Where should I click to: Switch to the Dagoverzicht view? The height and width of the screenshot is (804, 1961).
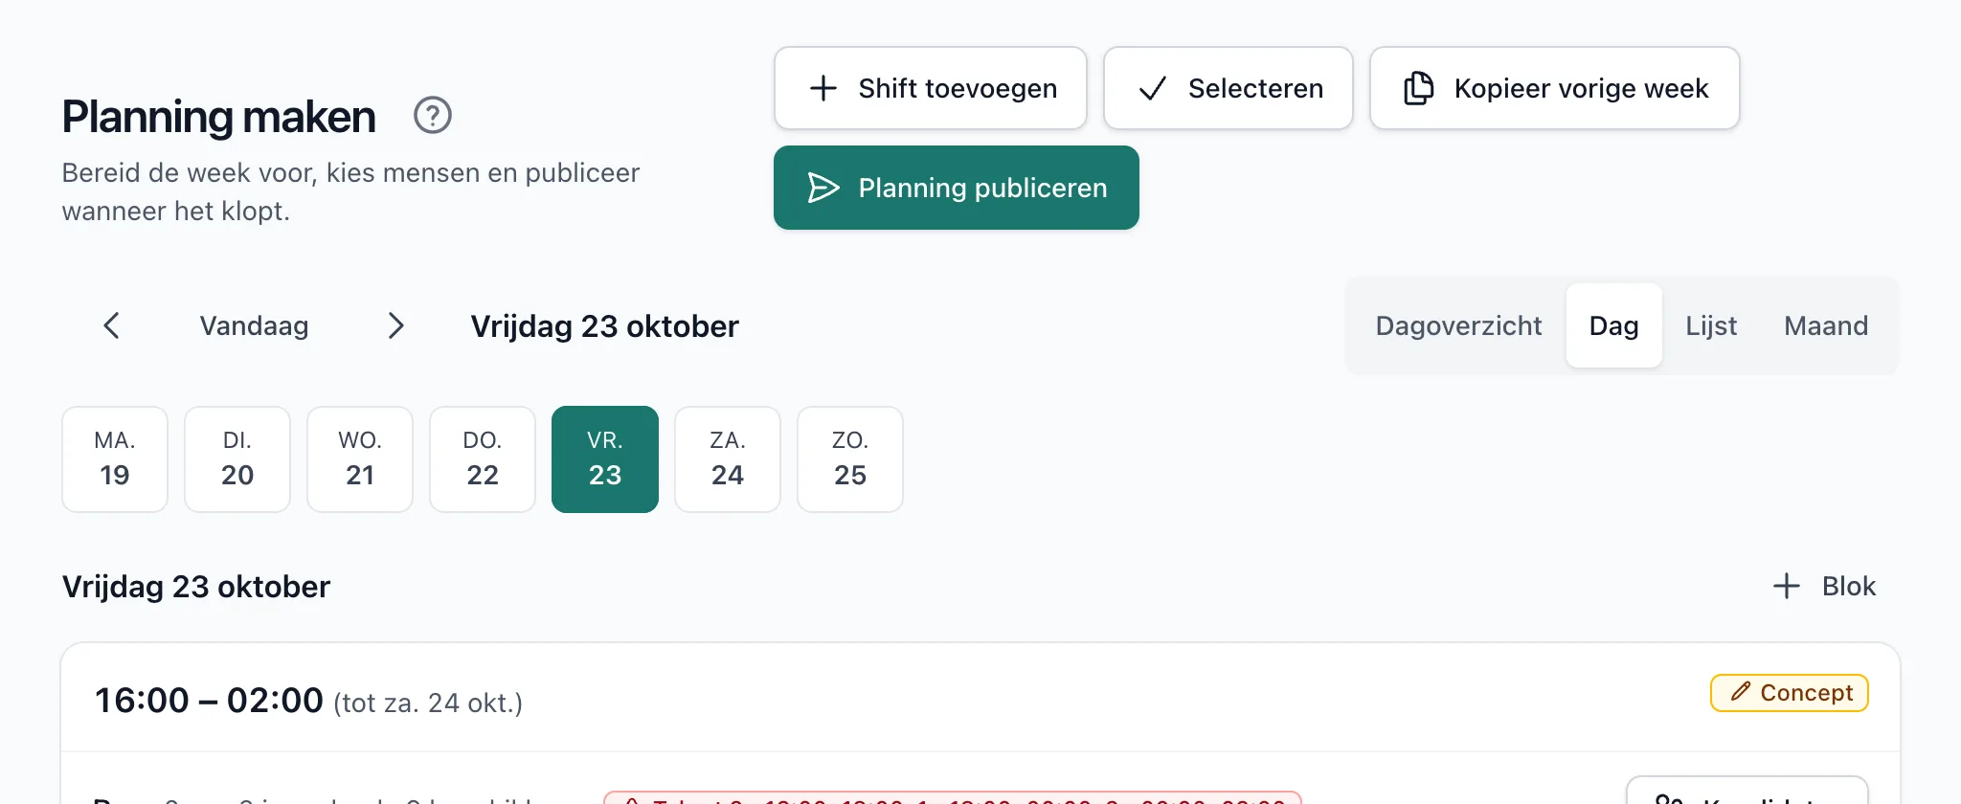[1458, 325]
